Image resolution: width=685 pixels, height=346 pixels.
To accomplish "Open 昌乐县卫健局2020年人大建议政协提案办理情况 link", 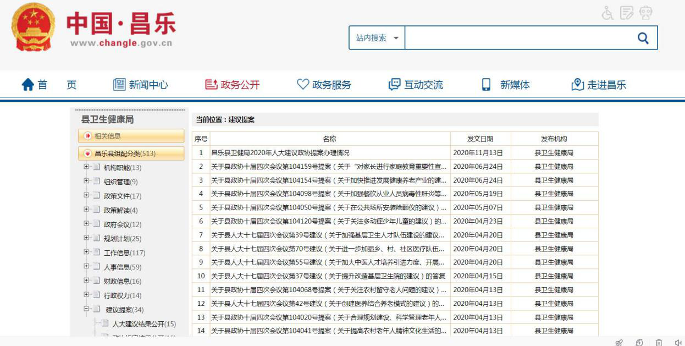I will [280, 153].
